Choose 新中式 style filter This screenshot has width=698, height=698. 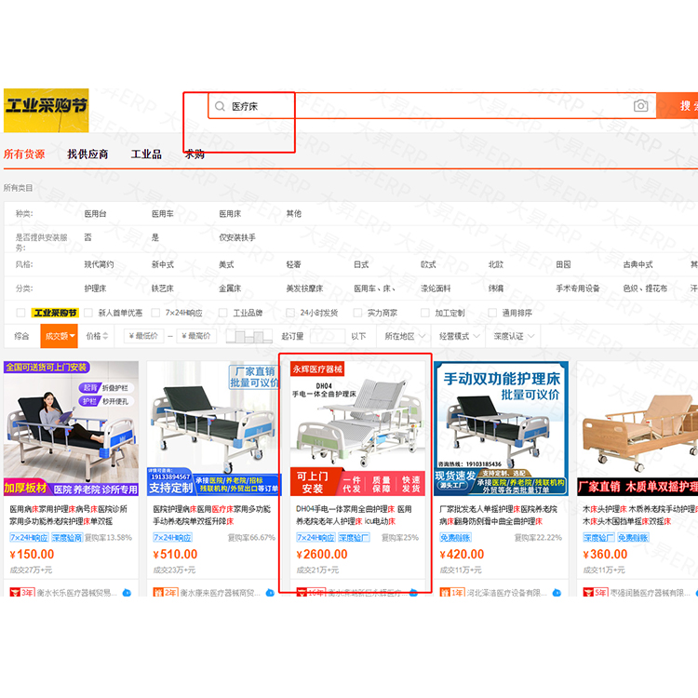pos(163,264)
